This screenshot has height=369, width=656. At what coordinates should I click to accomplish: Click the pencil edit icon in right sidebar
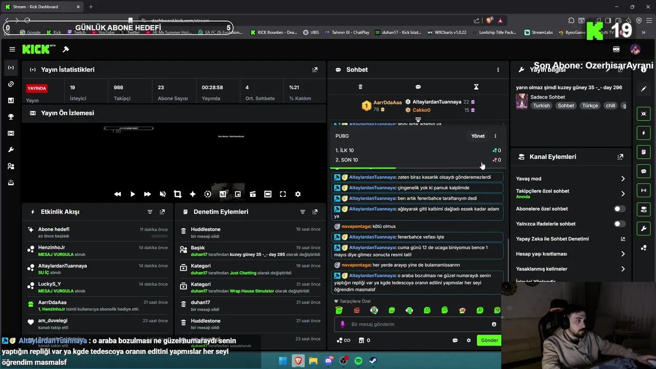click(644, 89)
